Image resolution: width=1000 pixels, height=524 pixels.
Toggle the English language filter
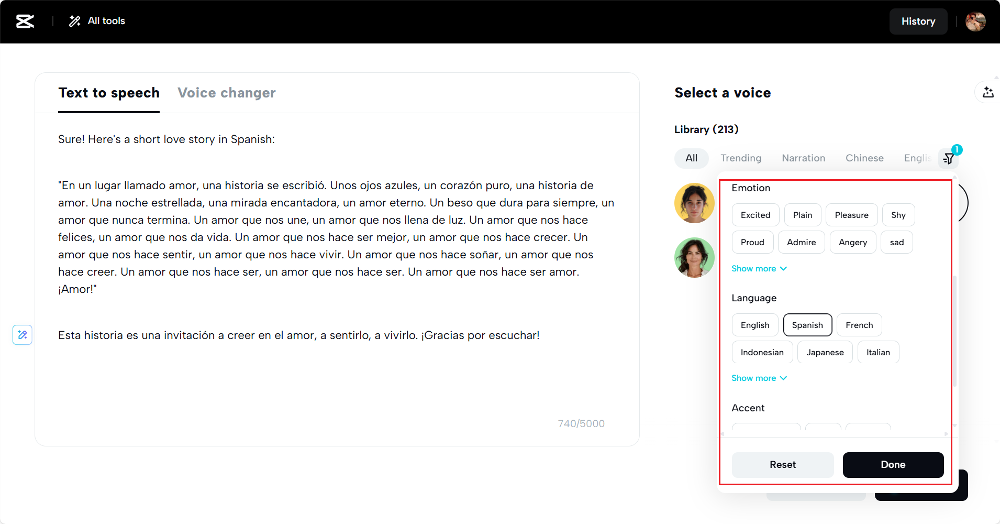(755, 325)
